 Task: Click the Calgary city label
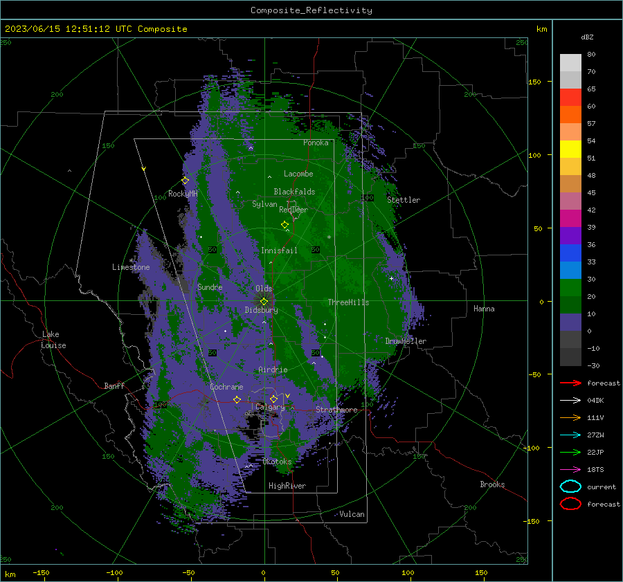tap(270, 407)
